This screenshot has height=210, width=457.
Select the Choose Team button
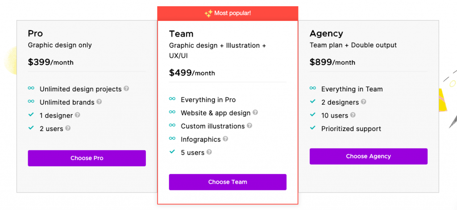[x=228, y=182]
